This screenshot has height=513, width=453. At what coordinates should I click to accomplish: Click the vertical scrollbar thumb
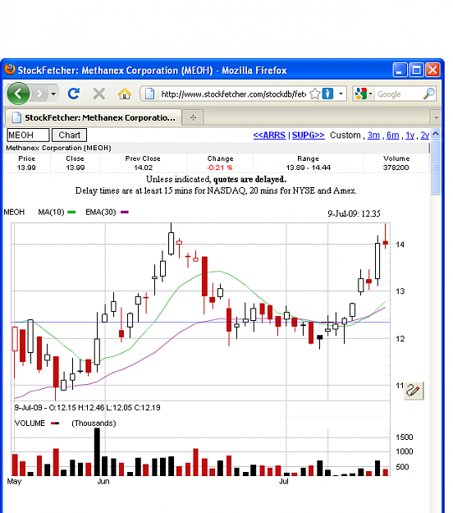(x=435, y=167)
